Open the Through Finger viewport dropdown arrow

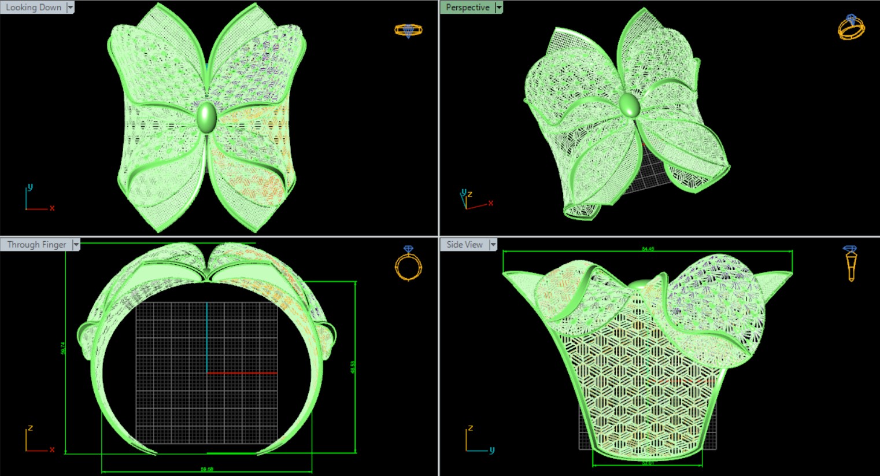click(x=76, y=245)
